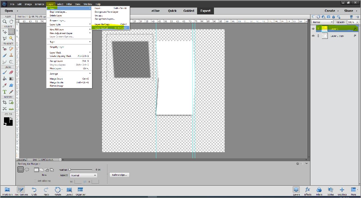Create a new layer icon in Layers panel
Screen dimensions: 361x198
coord(314,17)
